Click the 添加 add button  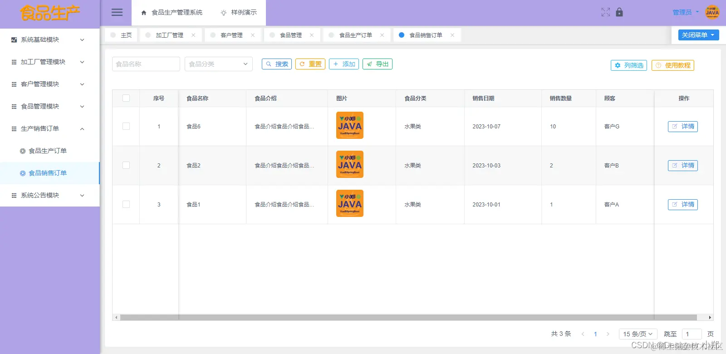coord(344,64)
